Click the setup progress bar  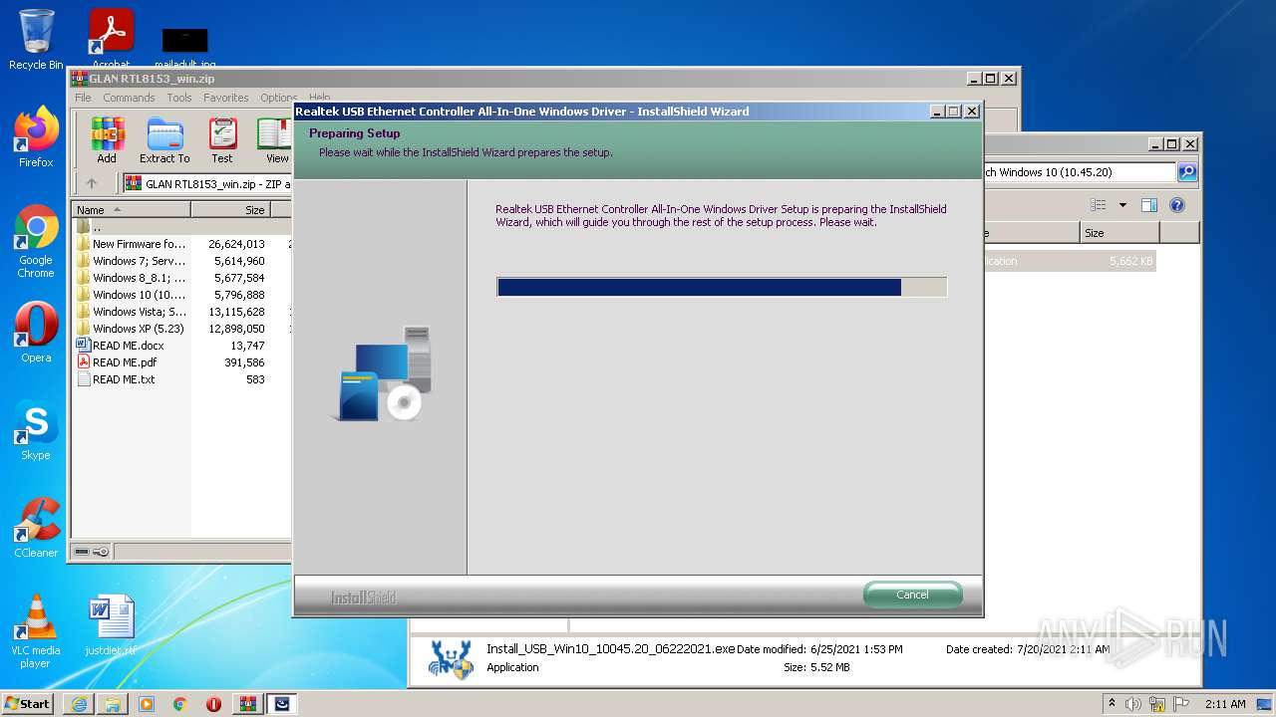point(722,287)
